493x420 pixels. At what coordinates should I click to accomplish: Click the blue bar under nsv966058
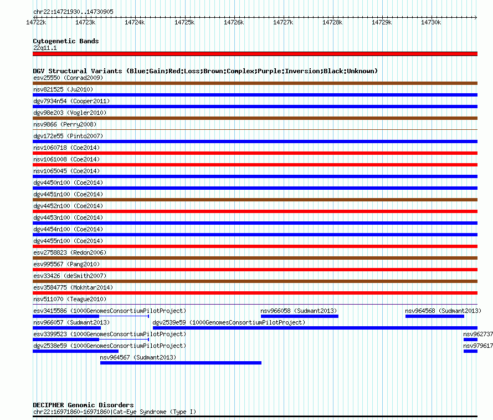tap(300, 316)
